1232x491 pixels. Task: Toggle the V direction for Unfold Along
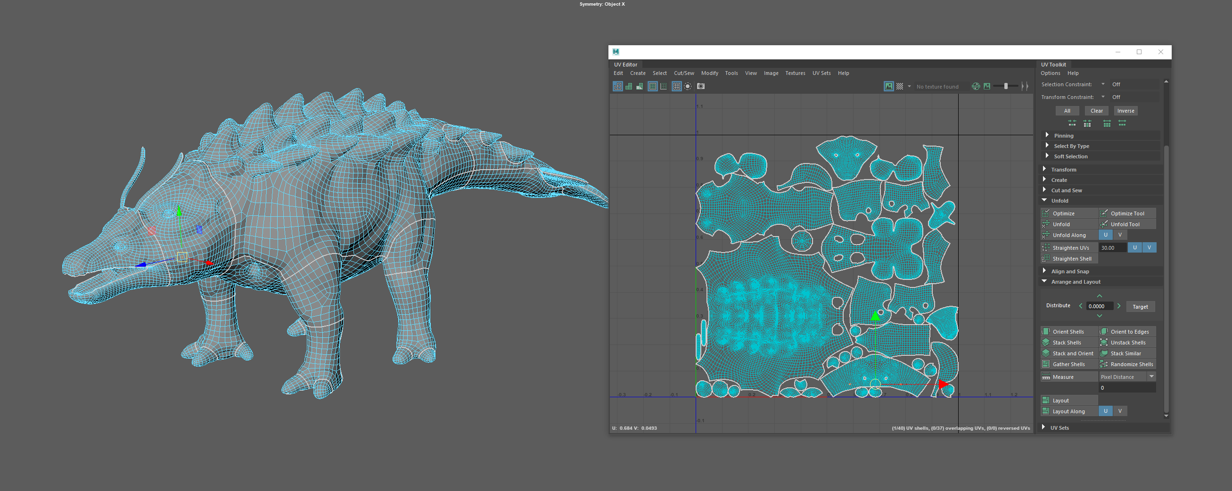click(x=1120, y=235)
